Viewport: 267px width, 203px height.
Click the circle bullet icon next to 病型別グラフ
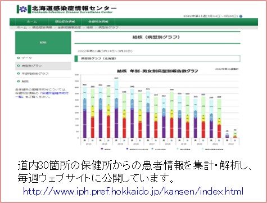(x=19, y=66)
